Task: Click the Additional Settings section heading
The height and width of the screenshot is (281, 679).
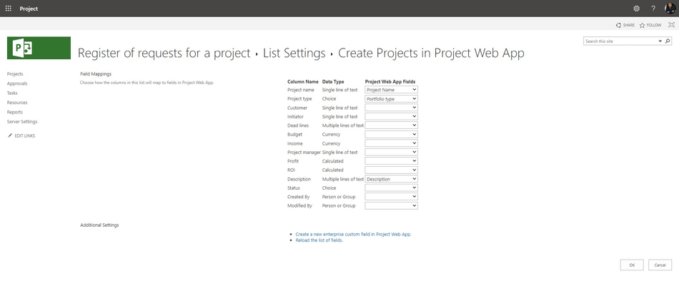Action: (x=99, y=225)
